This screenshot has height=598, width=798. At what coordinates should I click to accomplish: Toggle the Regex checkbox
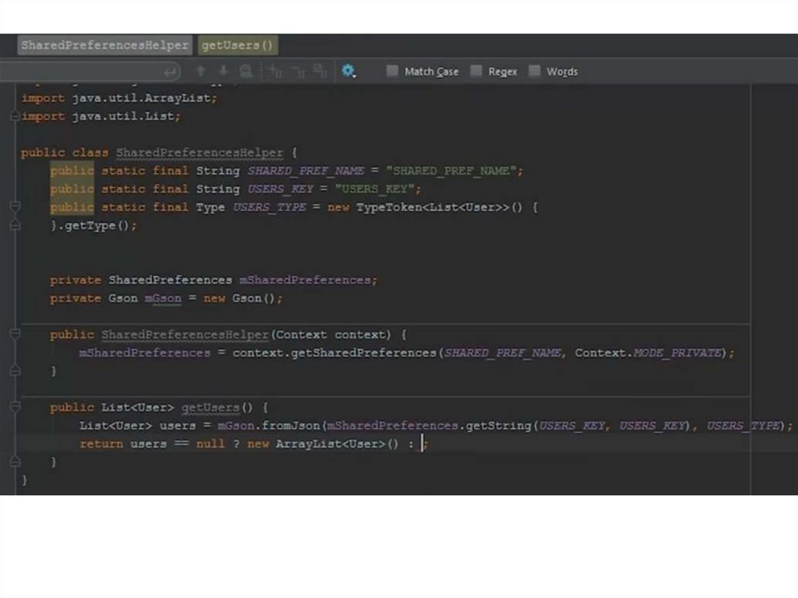pos(477,71)
